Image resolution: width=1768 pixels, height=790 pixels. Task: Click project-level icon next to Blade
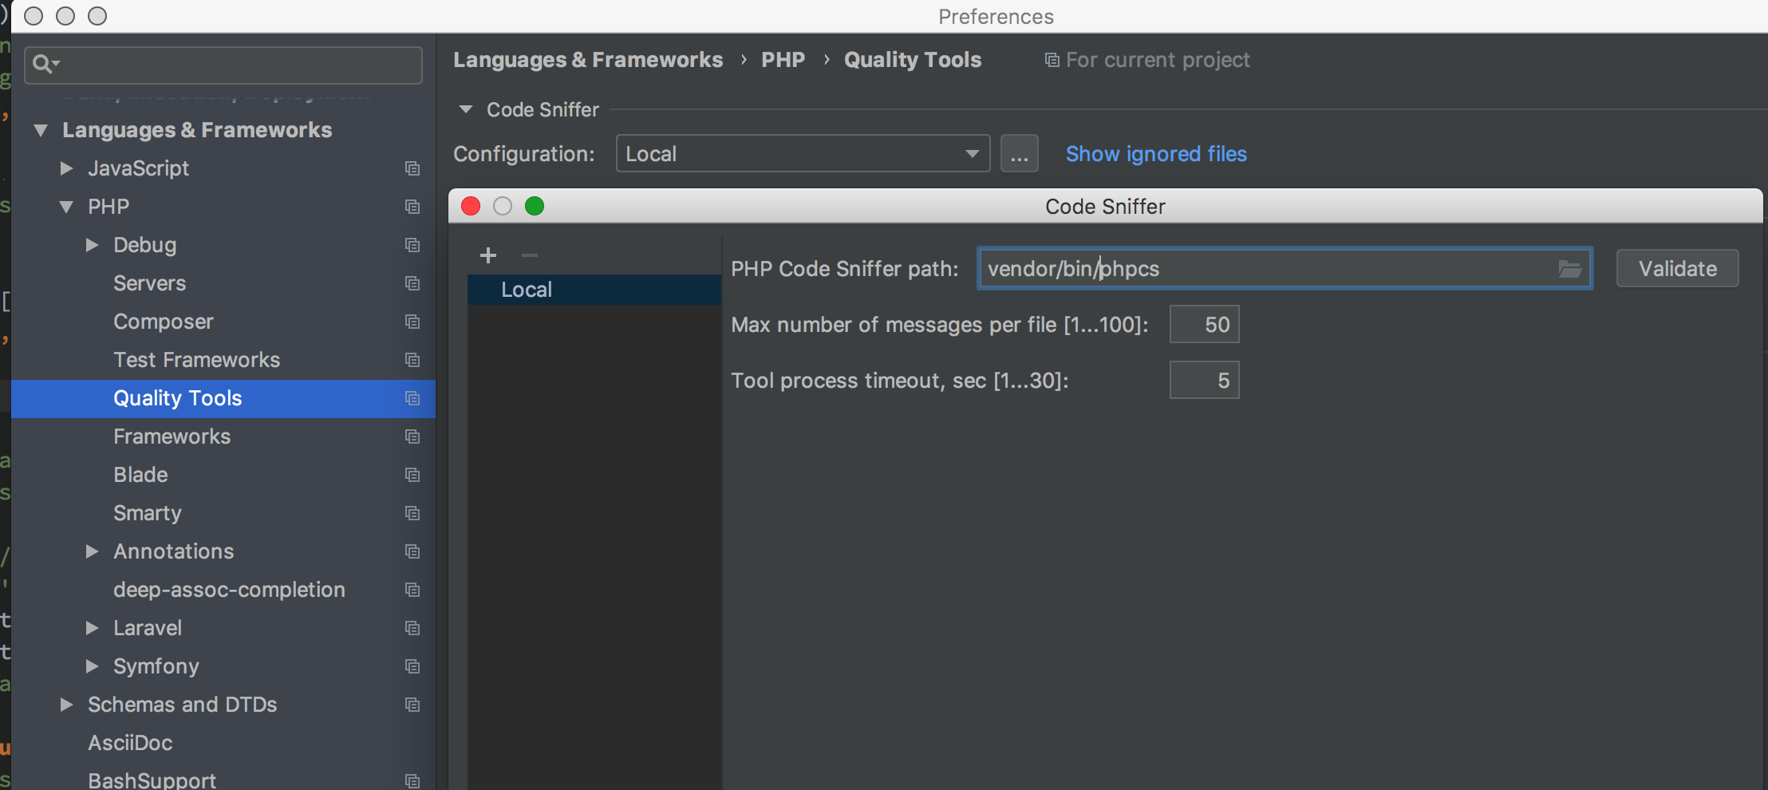412,475
